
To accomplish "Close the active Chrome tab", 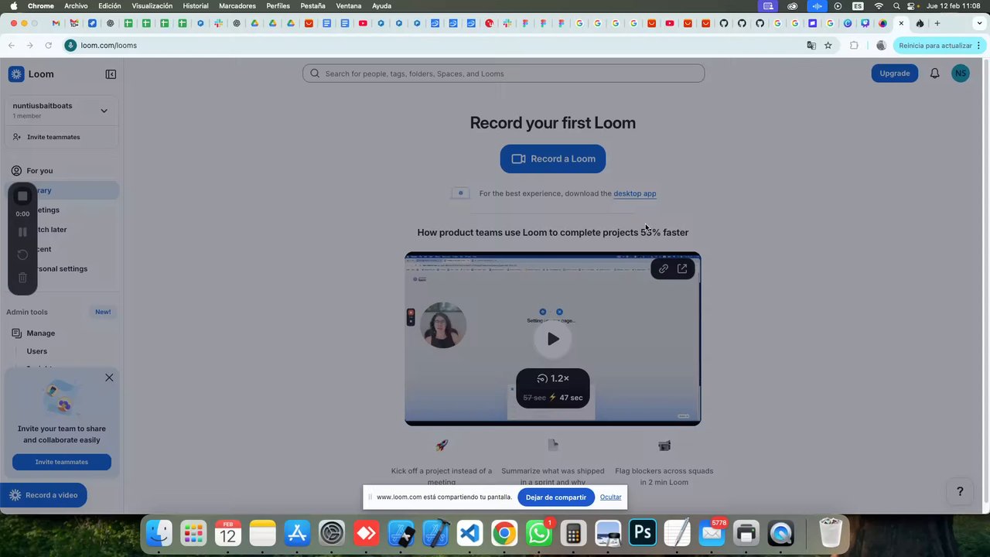I will [x=901, y=23].
